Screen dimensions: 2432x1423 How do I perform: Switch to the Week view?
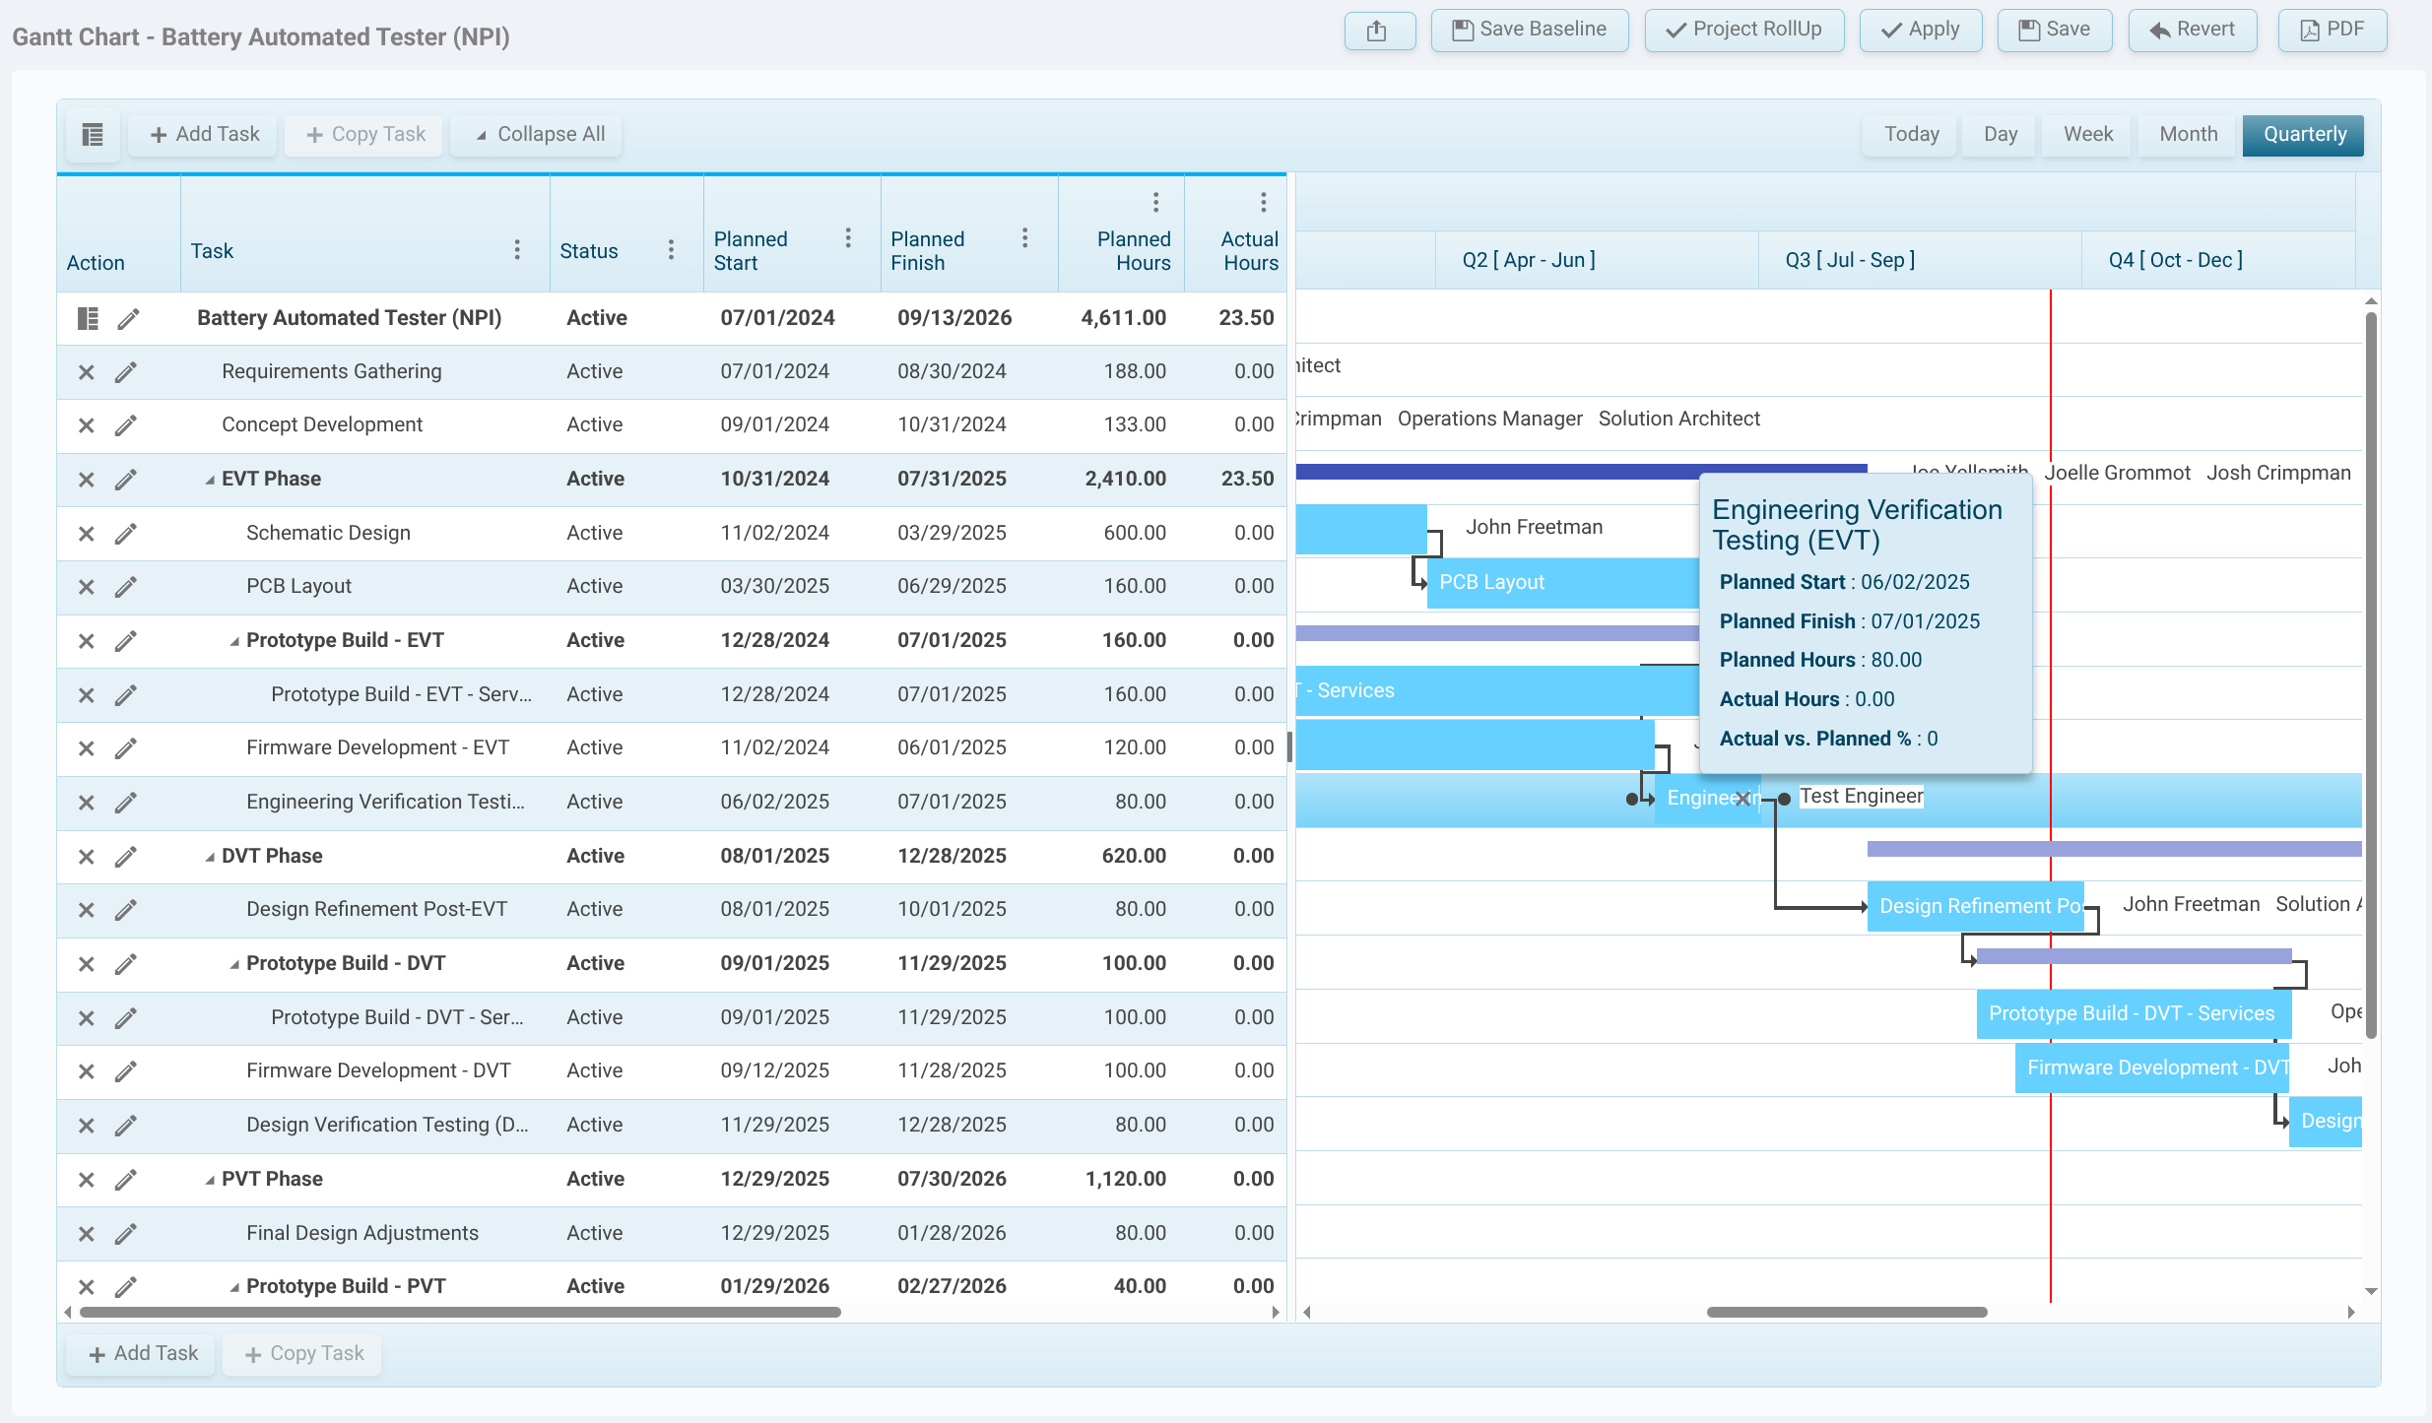point(2087,135)
